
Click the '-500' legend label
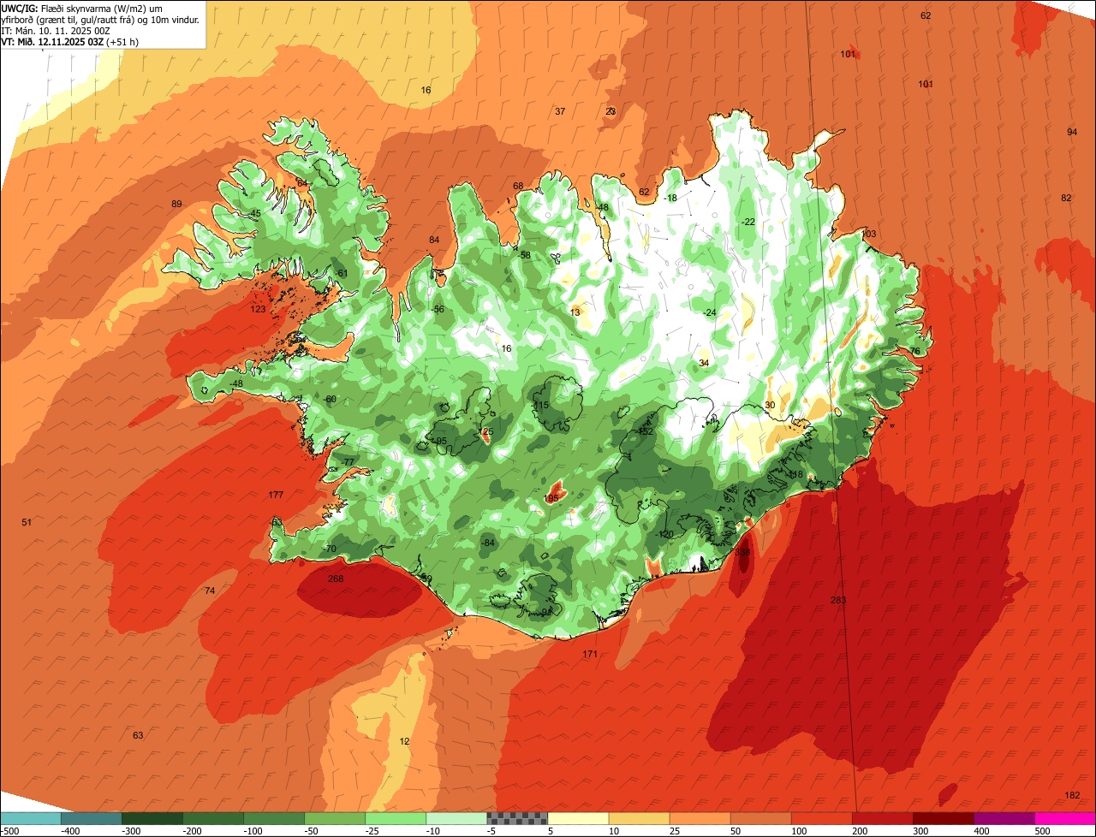(x=10, y=831)
